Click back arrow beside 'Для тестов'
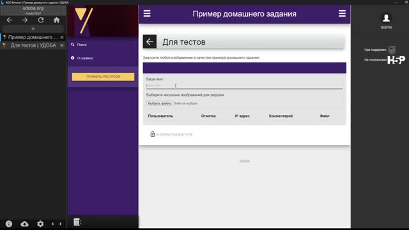409x230 pixels. click(x=150, y=42)
